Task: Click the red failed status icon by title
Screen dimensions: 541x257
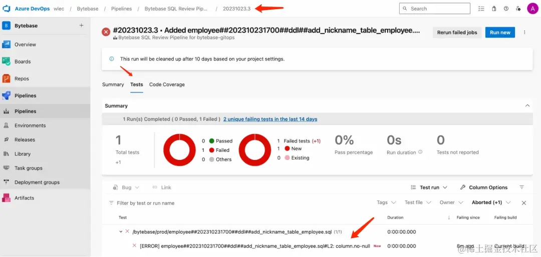Action: (106, 32)
